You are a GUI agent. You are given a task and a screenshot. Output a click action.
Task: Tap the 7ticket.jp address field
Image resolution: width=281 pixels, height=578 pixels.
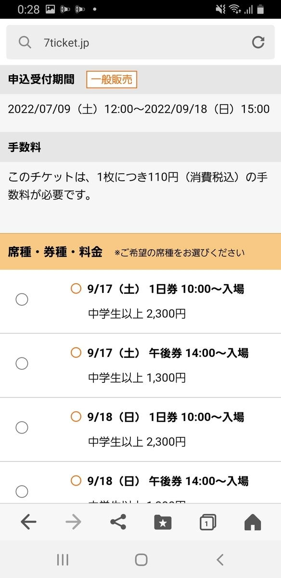[140, 42]
